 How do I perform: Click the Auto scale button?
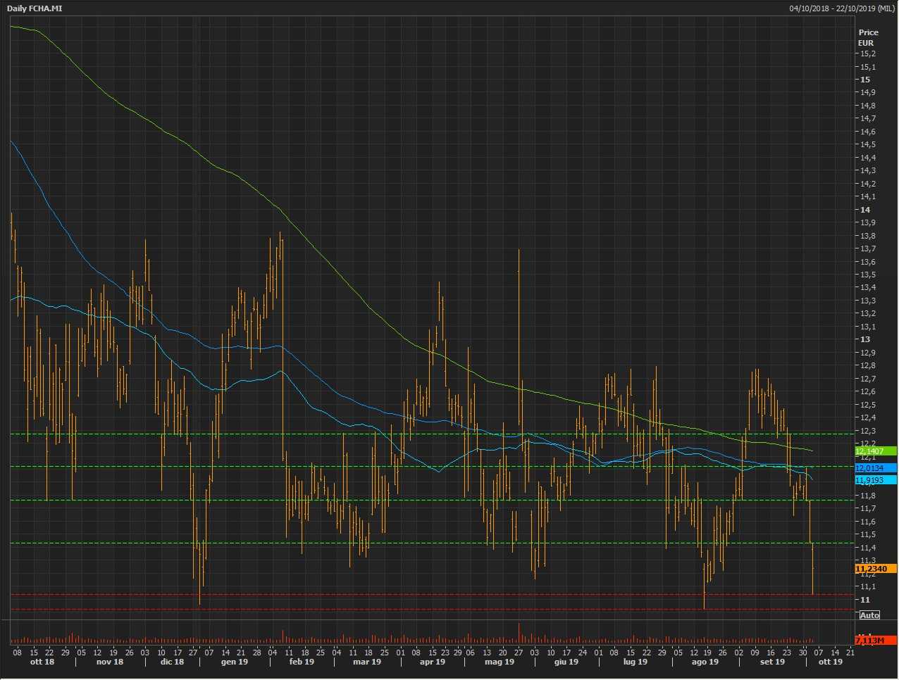869,615
